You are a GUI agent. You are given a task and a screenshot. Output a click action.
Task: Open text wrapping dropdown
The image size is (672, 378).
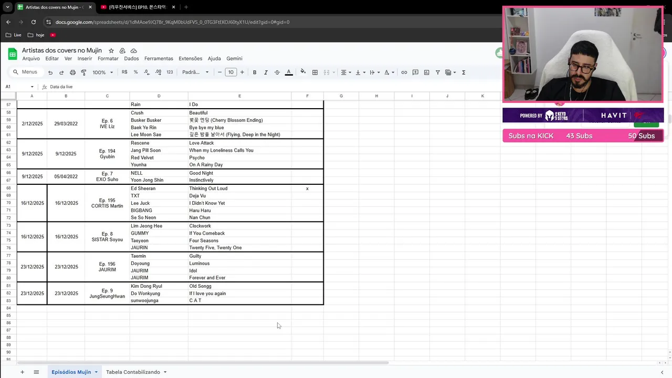click(374, 72)
